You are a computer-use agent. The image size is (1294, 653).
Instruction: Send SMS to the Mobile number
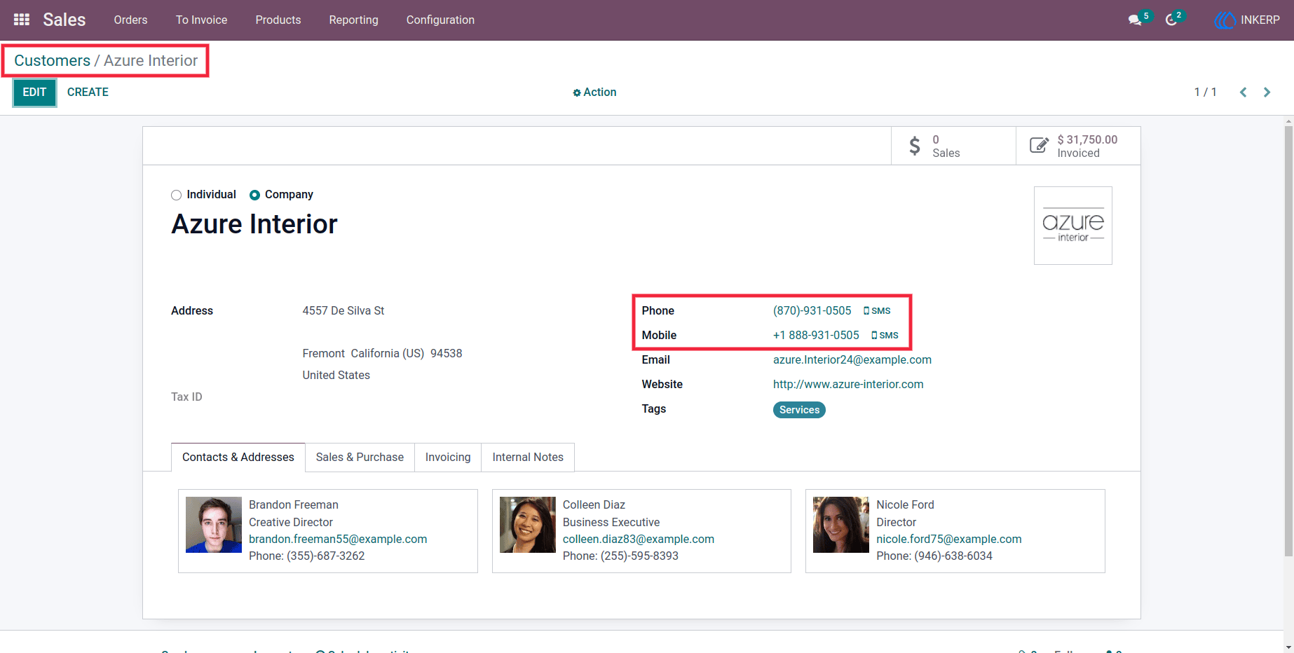(x=885, y=336)
